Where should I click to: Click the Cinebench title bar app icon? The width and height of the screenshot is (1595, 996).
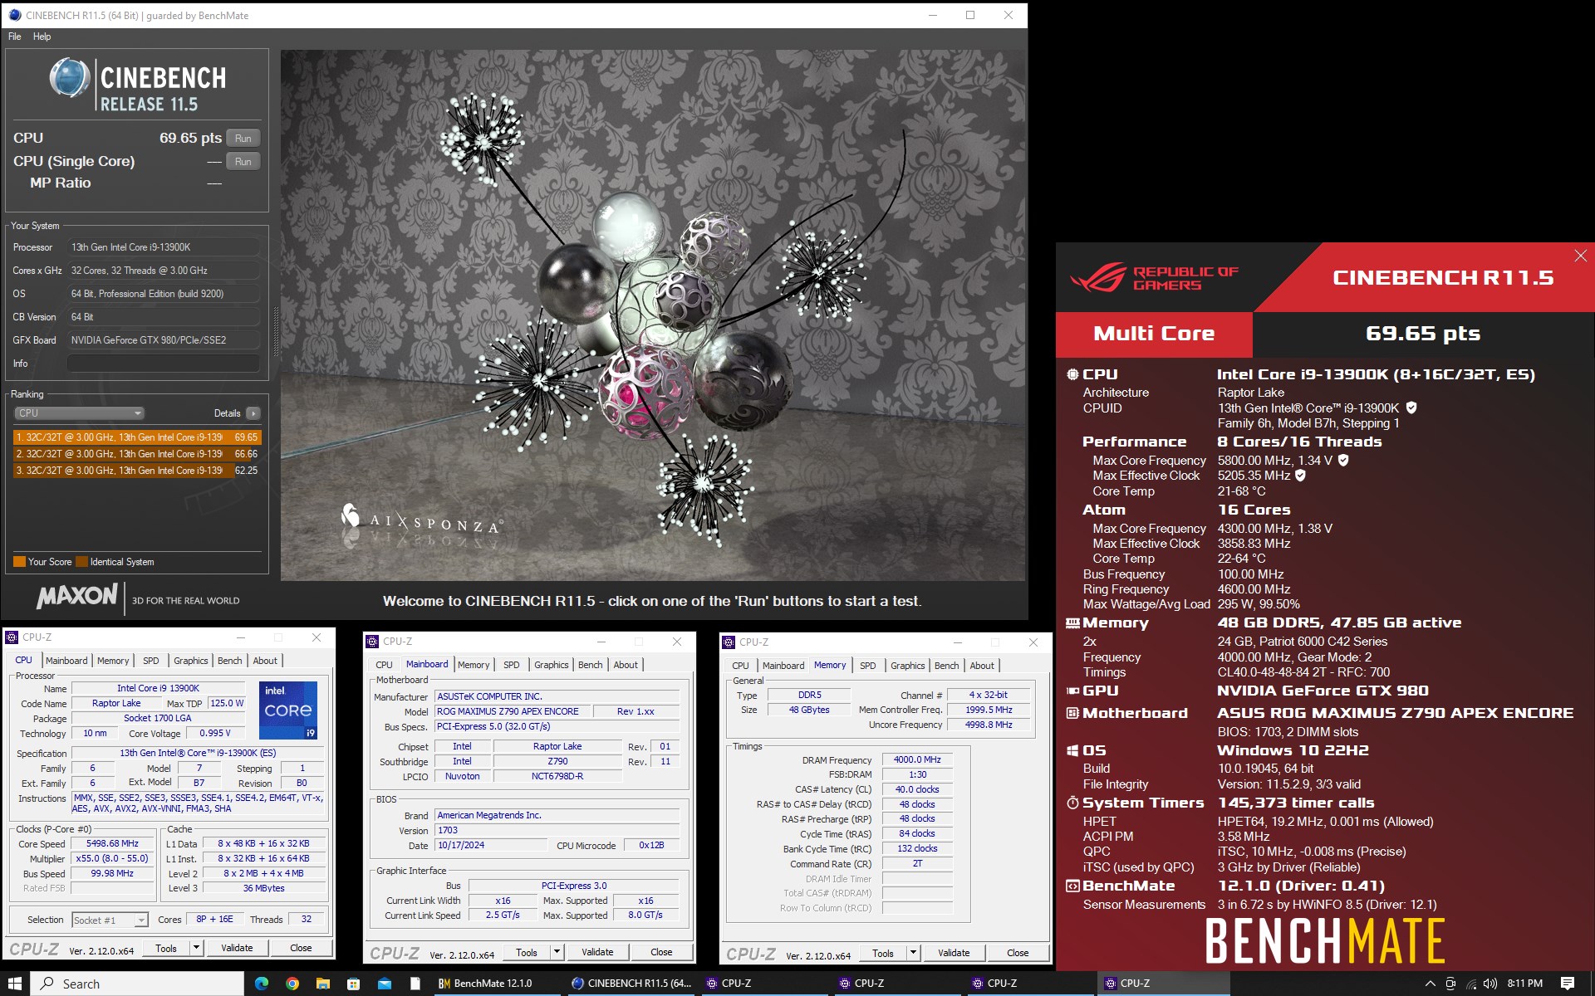tap(14, 15)
